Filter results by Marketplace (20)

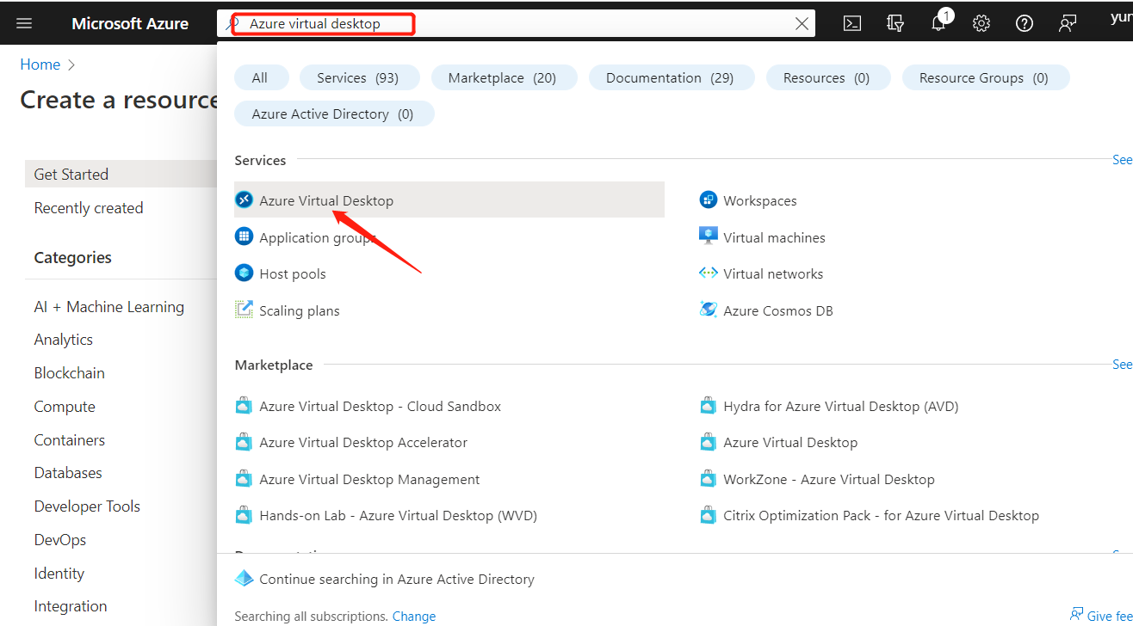tap(505, 77)
